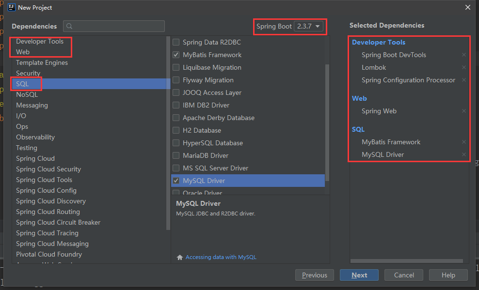Screen dimensions: 479x290
Task: Select Spring Cloud Routing category
Action: [x=48, y=212]
